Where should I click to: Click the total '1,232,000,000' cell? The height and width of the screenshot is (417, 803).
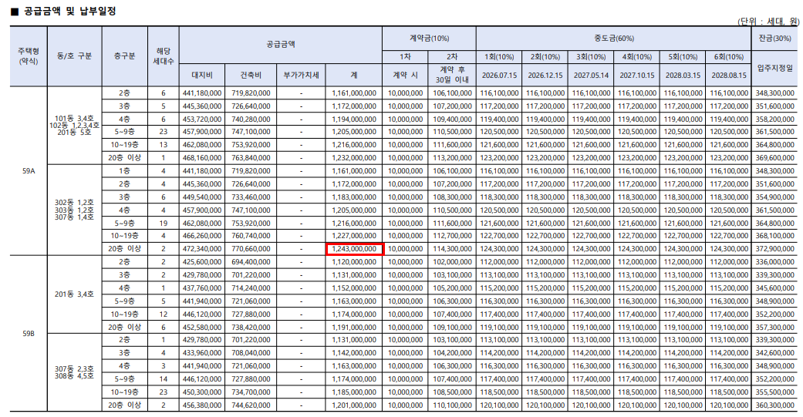tap(354, 158)
